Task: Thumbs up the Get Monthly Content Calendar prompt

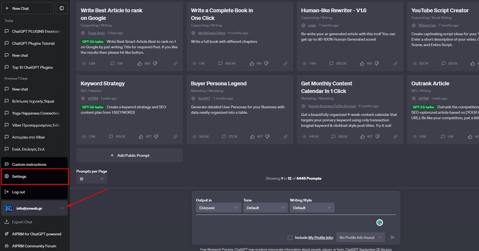Action: [362, 137]
